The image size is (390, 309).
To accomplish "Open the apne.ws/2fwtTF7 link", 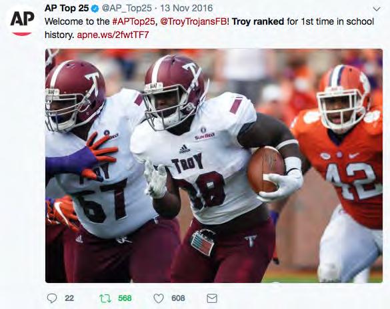I will point(113,35).
